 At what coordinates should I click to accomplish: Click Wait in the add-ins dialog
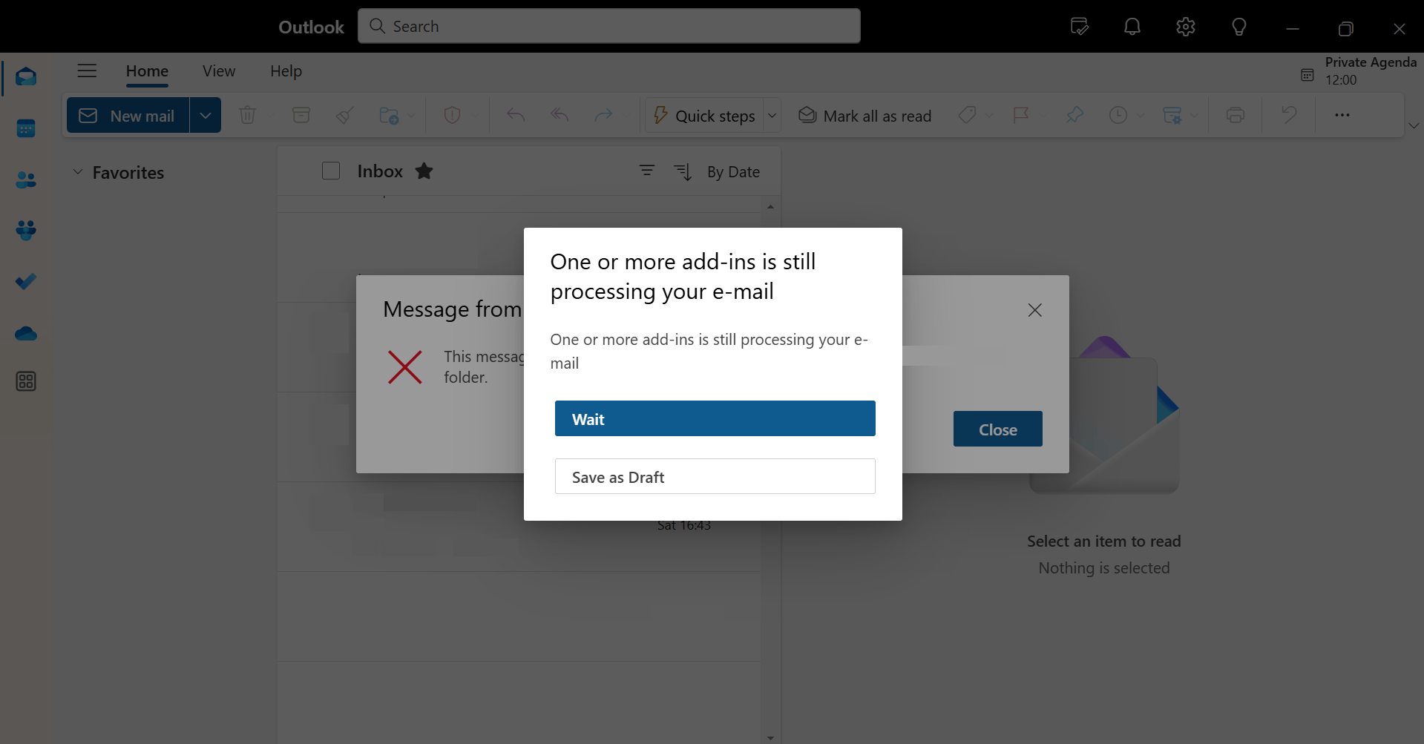[x=715, y=418]
